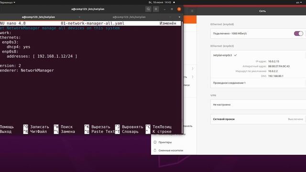Click the Изменён status in nano
This screenshot has width=306, height=172.
click(168, 23)
